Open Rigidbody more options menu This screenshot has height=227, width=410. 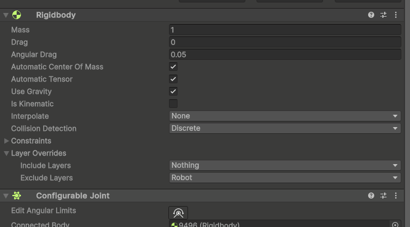pyautogui.click(x=396, y=15)
